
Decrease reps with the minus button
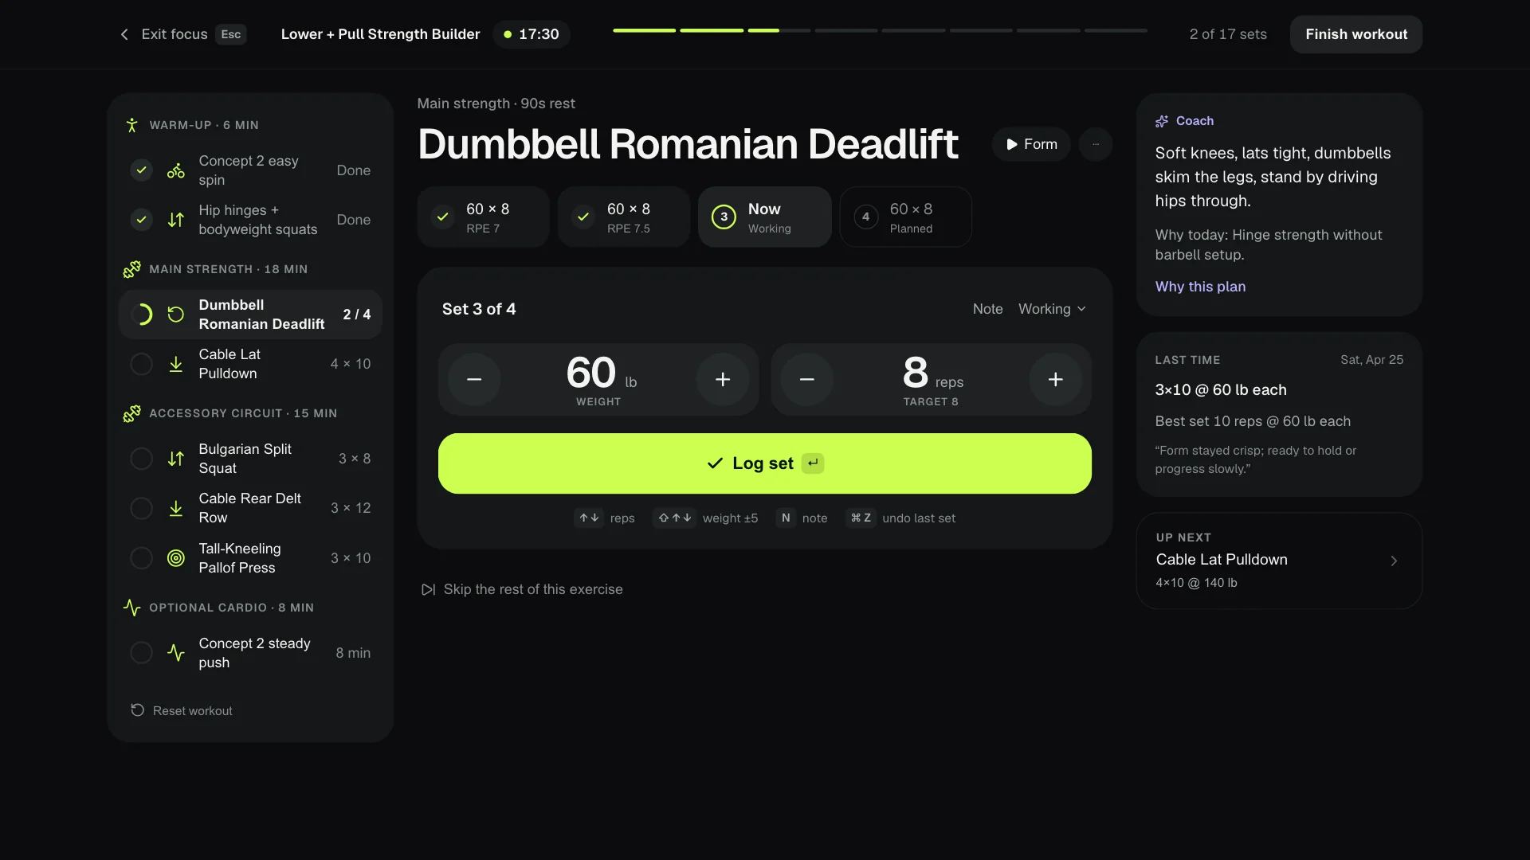click(806, 380)
